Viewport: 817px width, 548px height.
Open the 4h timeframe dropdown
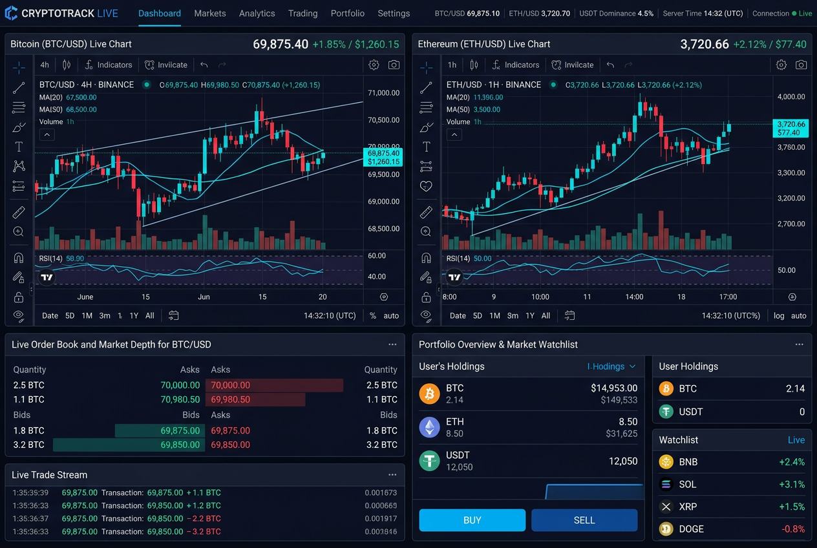[44, 65]
